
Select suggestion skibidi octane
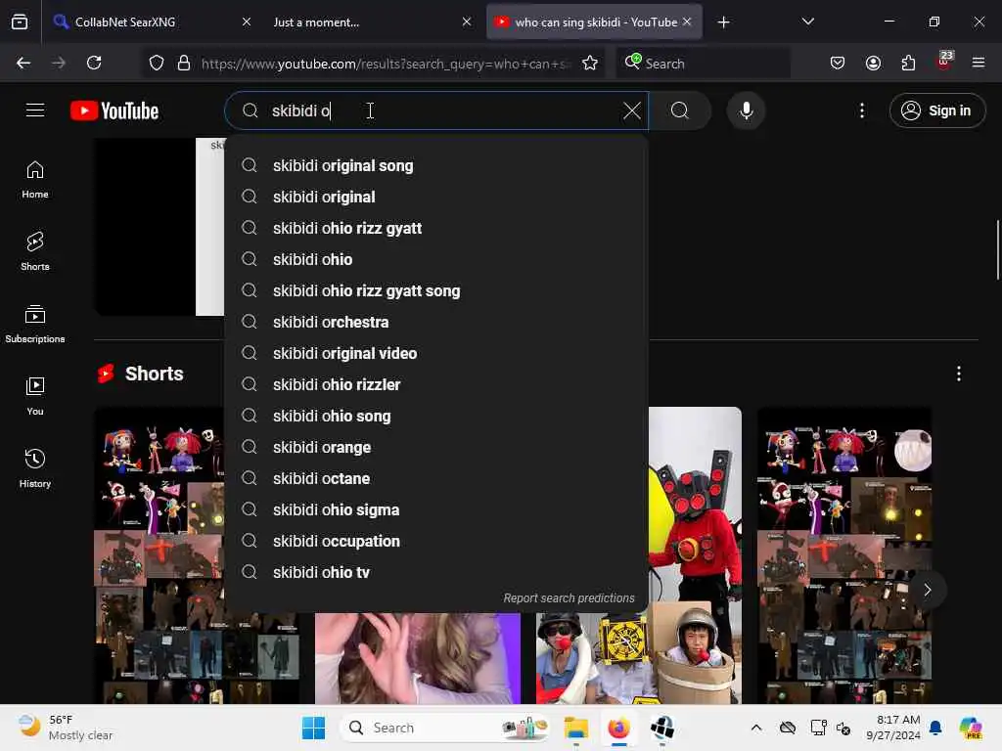coord(436,478)
